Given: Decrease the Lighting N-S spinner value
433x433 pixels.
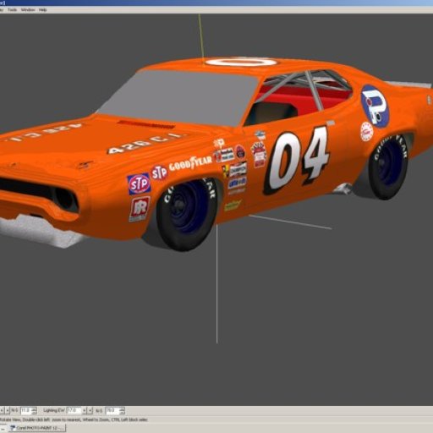Looking at the screenshot, I should coord(122,413).
